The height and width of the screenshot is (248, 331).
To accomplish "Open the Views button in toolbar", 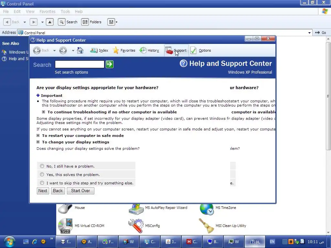I will click(111, 22).
